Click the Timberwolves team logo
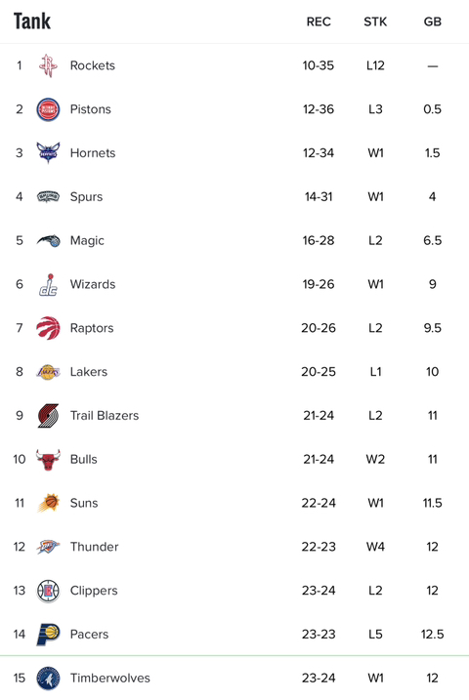 pyautogui.click(x=48, y=679)
